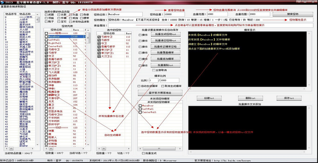Focus the 怪物名称 input field containing MainDoor
The image size is (318, 163).
(x=125, y=14)
